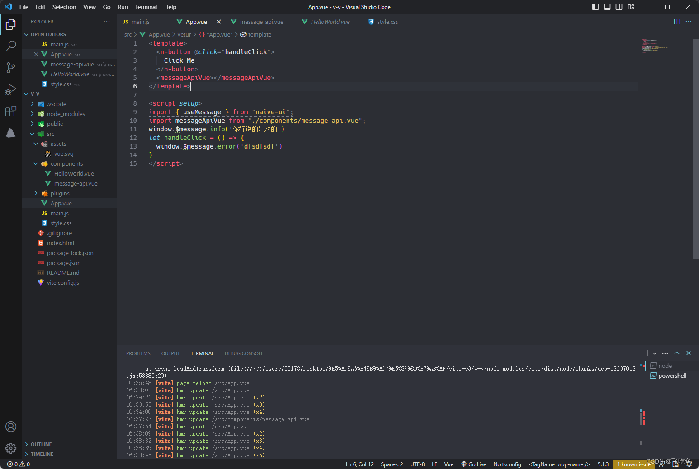Open the launch profile dropdown next to plus
Screen dimensions: 699x469
point(655,353)
